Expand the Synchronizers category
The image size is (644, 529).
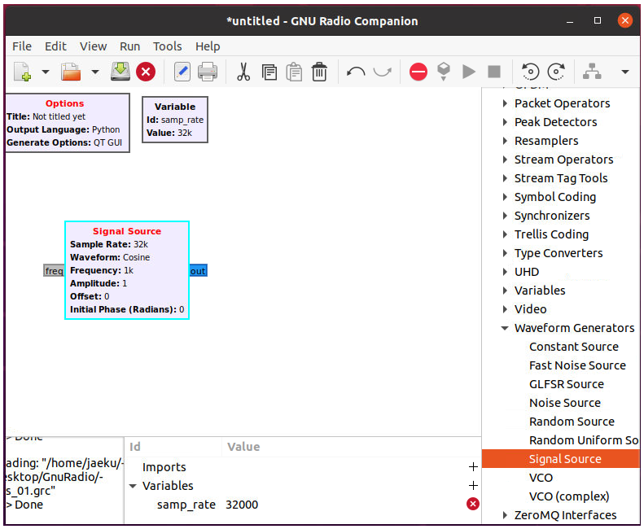click(505, 216)
